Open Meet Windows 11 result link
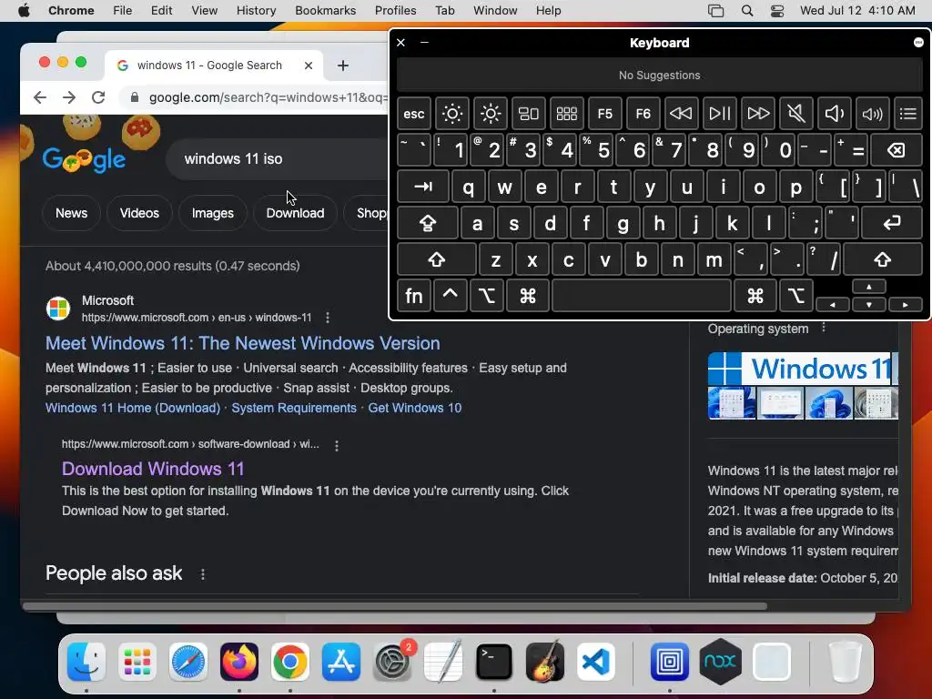 pos(242,343)
